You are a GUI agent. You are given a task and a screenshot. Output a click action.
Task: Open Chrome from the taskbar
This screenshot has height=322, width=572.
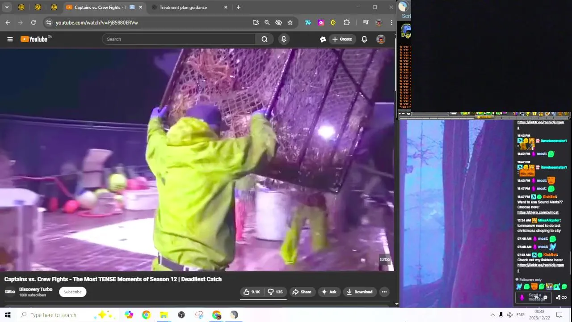point(146,315)
